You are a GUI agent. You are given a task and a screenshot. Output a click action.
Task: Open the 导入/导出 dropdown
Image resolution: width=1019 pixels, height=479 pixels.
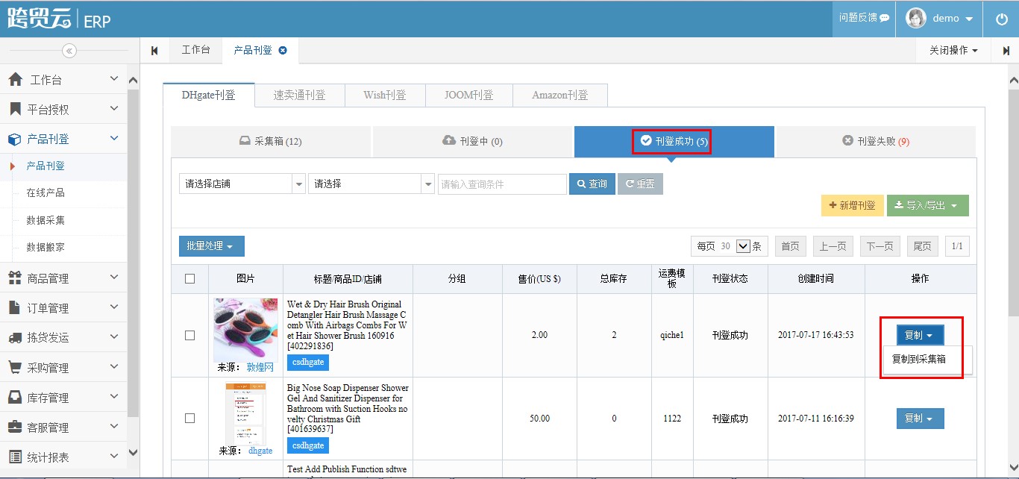(x=928, y=205)
